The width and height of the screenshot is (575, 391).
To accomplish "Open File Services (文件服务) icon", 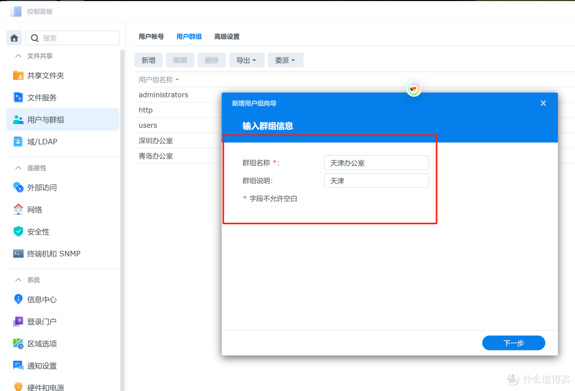I will tap(18, 97).
